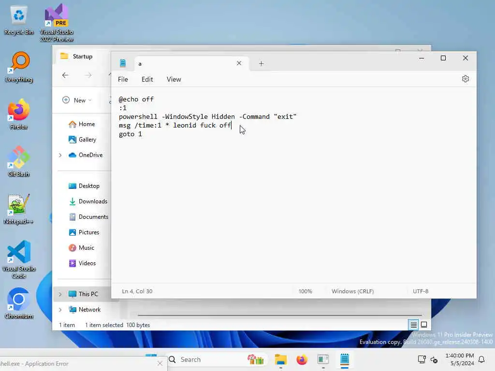This screenshot has height=371, width=495.
Task: Open Firefox desktop icon
Action: pyautogui.click(x=19, y=114)
